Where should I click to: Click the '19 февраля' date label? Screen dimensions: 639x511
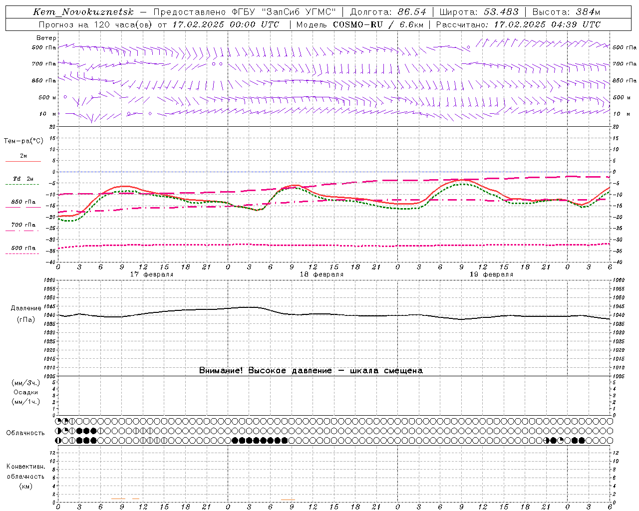(491, 274)
